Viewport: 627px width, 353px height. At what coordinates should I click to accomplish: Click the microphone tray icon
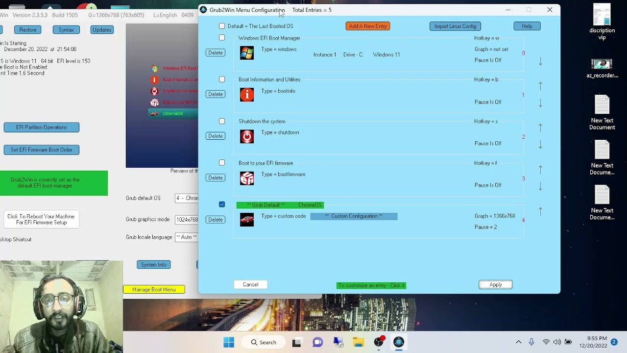point(531,342)
